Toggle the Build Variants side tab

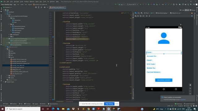pos(1,97)
